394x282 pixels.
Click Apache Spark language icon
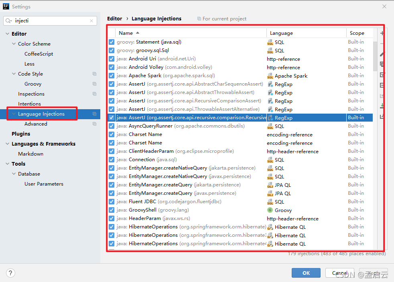click(270, 76)
